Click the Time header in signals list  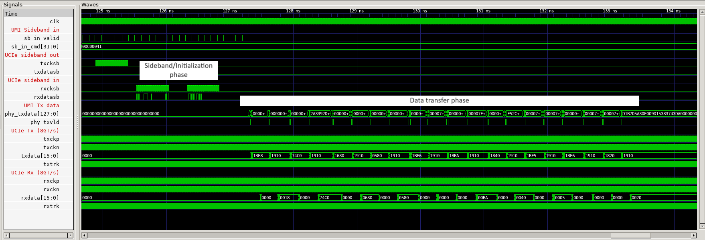[x=11, y=14]
